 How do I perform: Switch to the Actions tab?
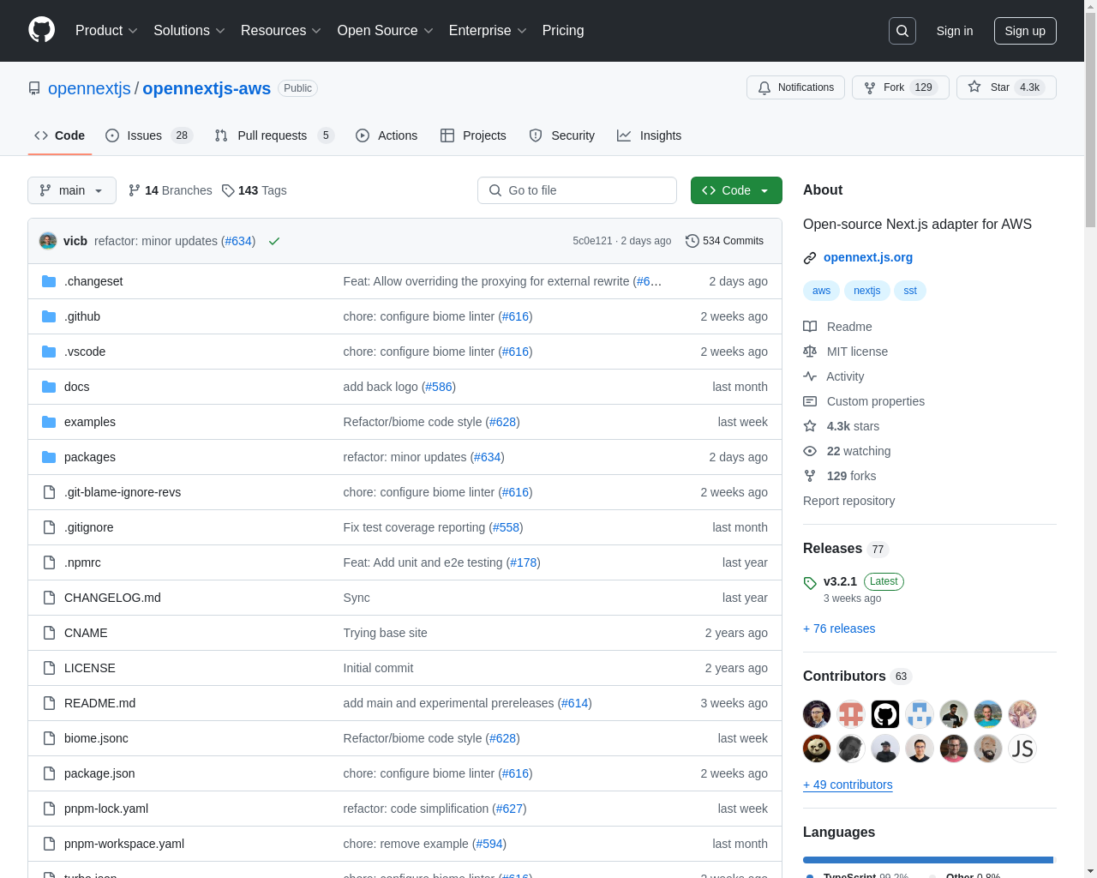click(x=387, y=135)
